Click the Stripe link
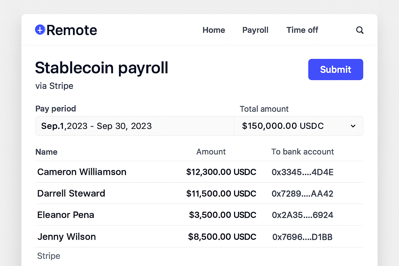Image resolution: width=399 pixels, height=266 pixels. click(49, 256)
